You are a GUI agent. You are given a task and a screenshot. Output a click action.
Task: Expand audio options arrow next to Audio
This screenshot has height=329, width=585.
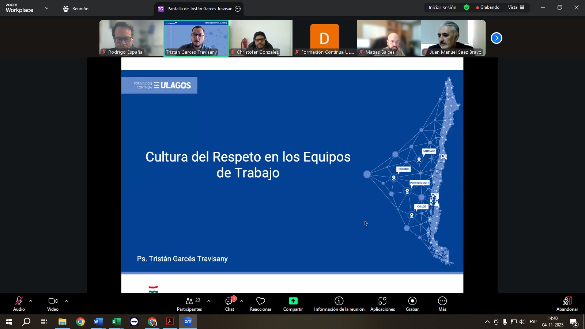pyautogui.click(x=31, y=301)
